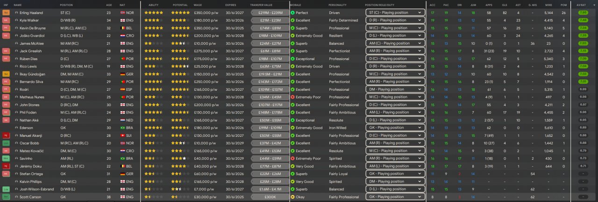Sort by the AGE column header
Screen dimensions: 598x202
(x=109, y=5)
